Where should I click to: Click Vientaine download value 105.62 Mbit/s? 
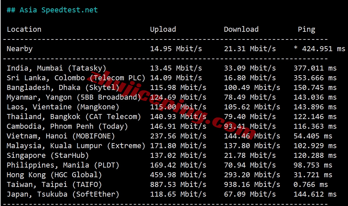point(252,107)
